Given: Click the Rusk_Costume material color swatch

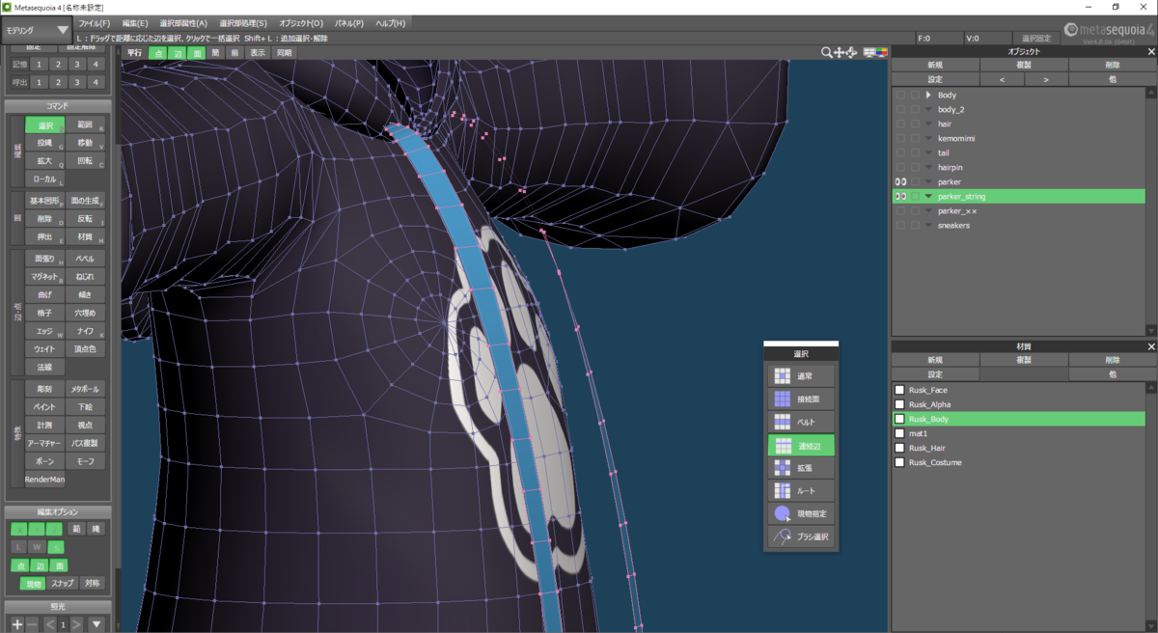Looking at the screenshot, I should click(899, 462).
